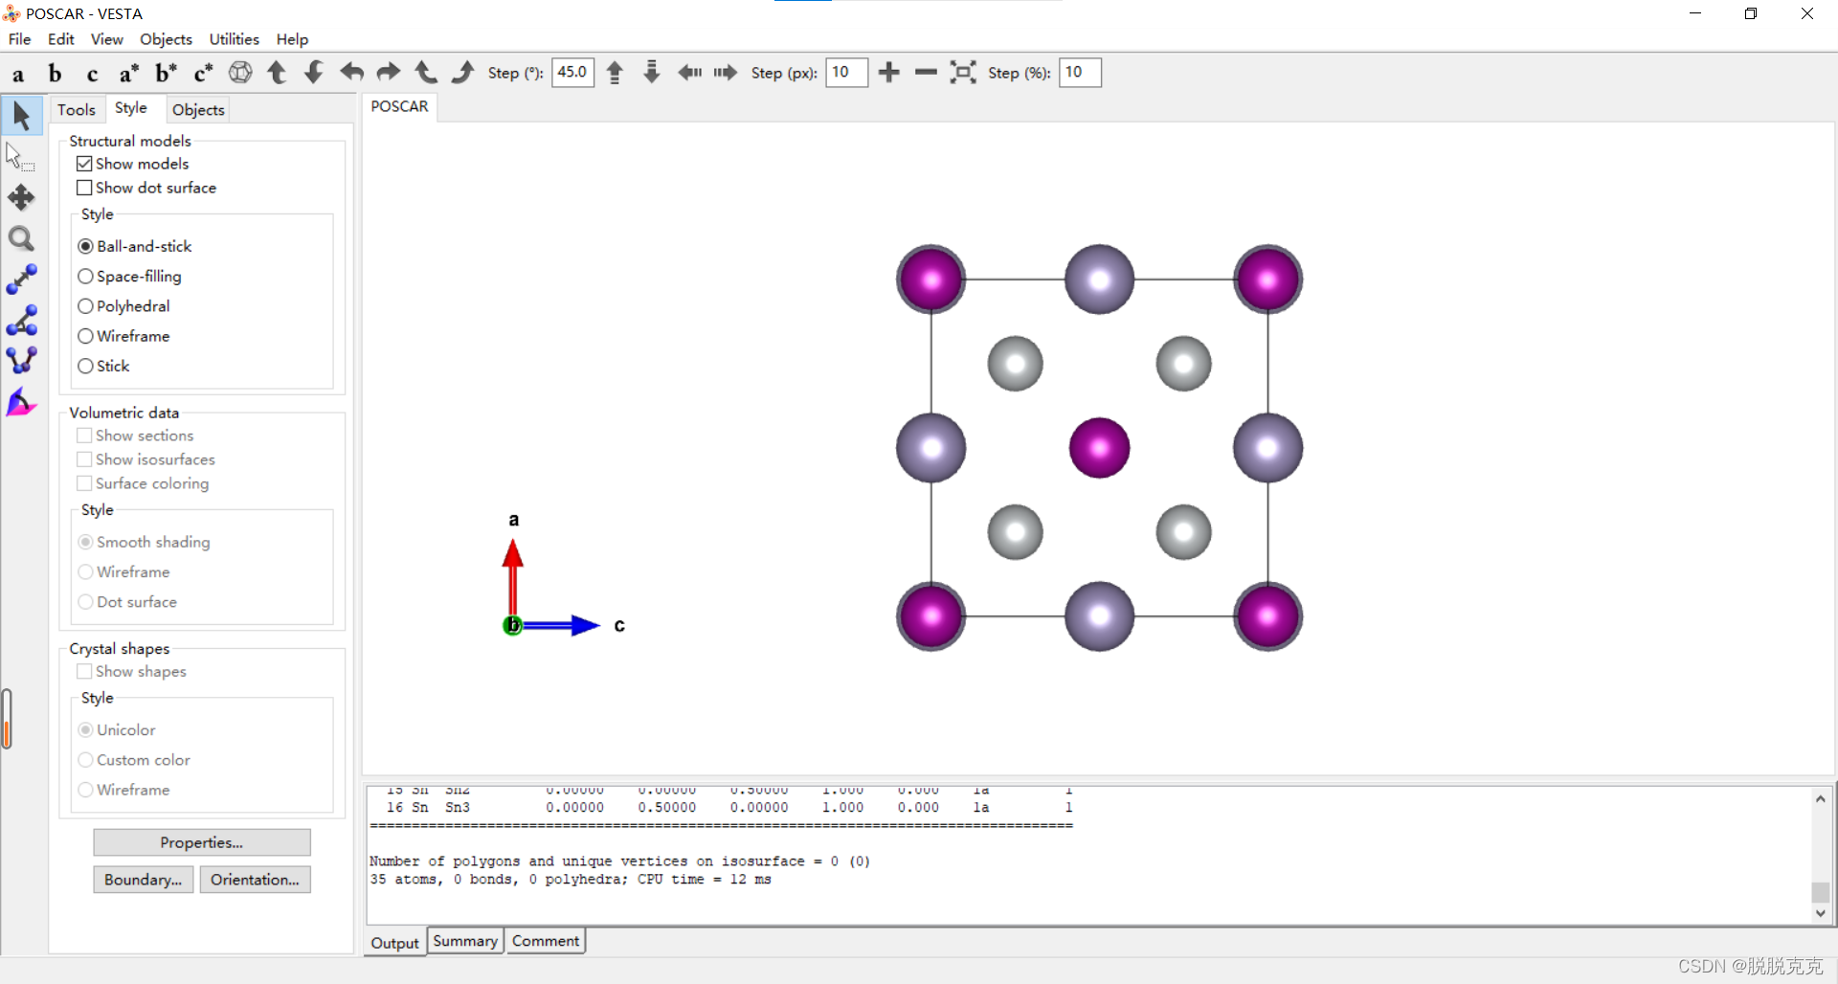Click output panel scroll down arrow
The image size is (1838, 984).
coord(1821,913)
